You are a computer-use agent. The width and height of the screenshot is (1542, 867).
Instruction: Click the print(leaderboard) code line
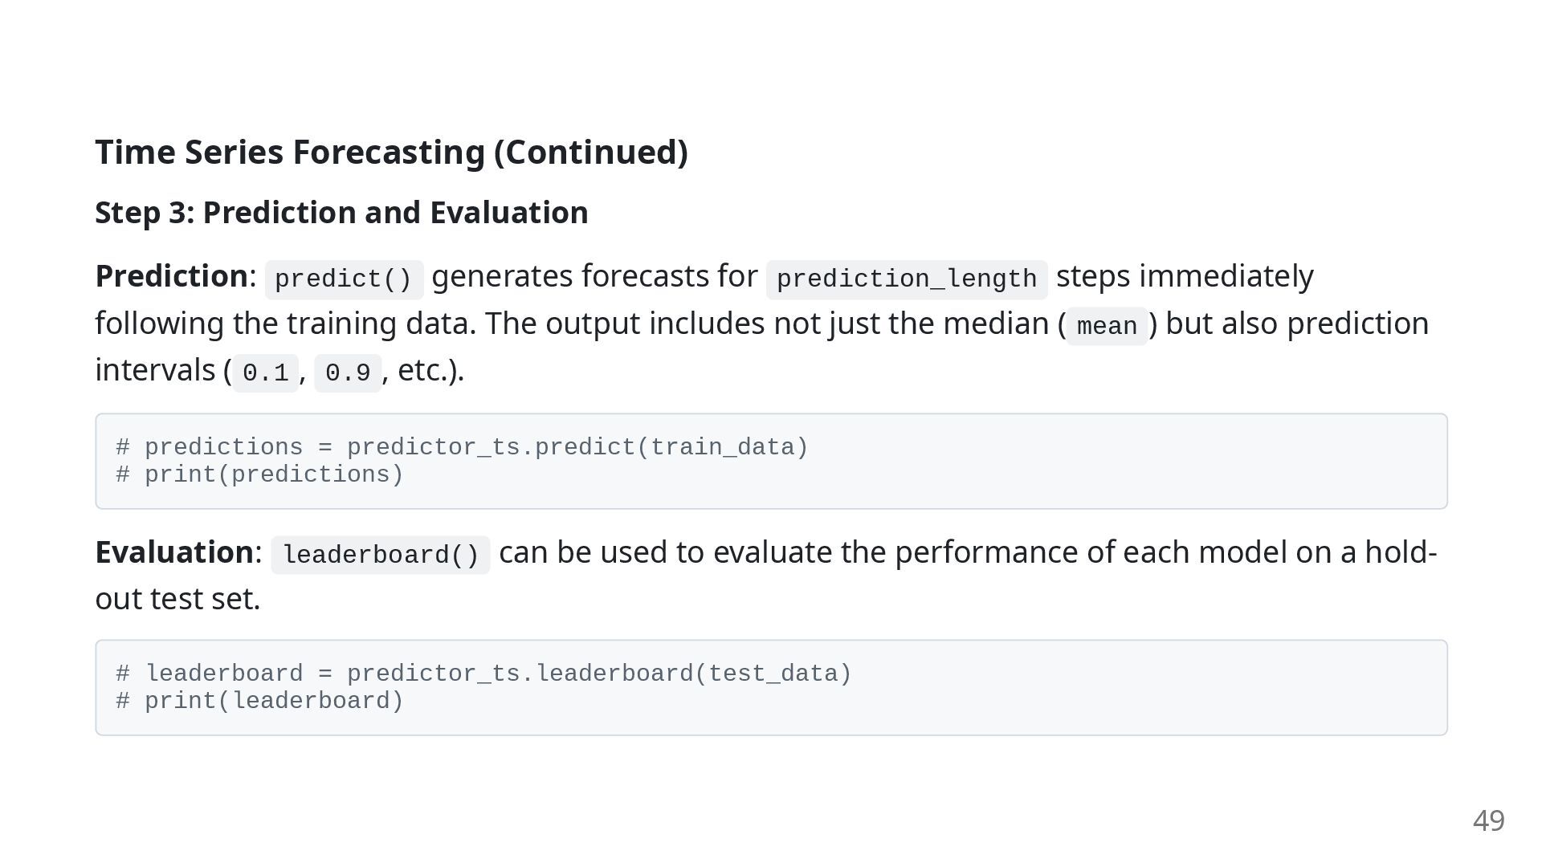[x=259, y=701]
